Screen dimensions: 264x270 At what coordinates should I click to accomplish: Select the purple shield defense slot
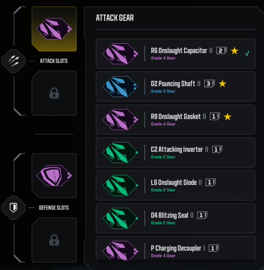coord(54,175)
